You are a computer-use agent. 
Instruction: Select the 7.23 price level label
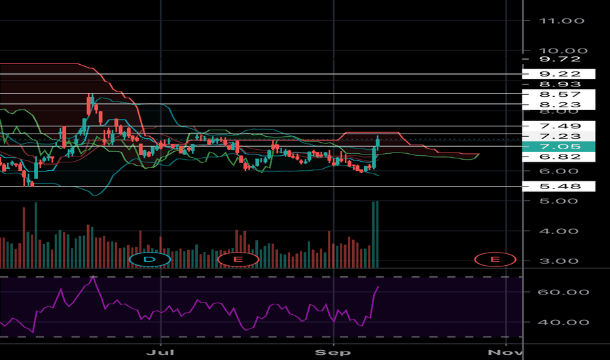click(559, 136)
